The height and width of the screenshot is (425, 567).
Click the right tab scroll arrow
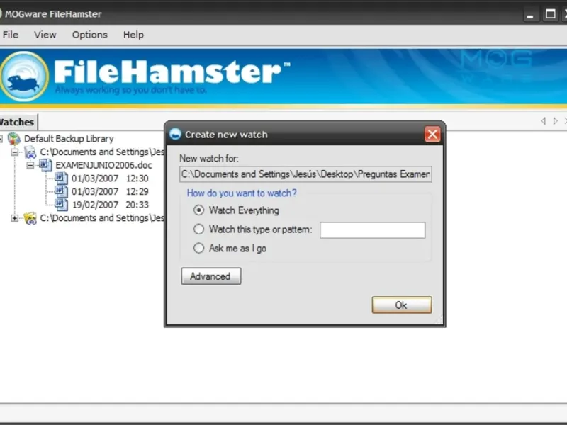(x=556, y=120)
